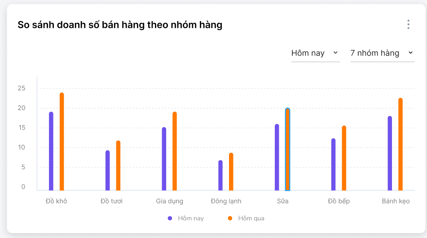
Task: Click the purple Sữa bar
Action: pyautogui.click(x=277, y=158)
